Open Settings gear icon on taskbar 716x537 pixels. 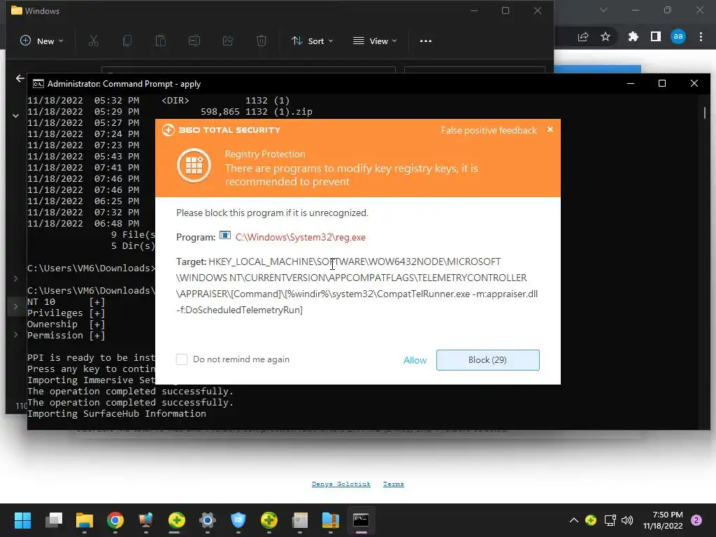(x=207, y=520)
